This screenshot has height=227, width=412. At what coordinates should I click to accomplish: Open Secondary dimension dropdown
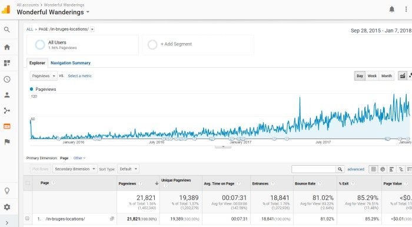(75, 169)
